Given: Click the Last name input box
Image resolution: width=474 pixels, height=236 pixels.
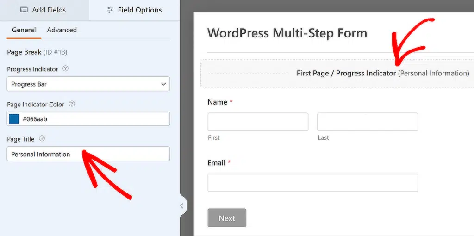Looking at the screenshot, I should click(x=368, y=122).
